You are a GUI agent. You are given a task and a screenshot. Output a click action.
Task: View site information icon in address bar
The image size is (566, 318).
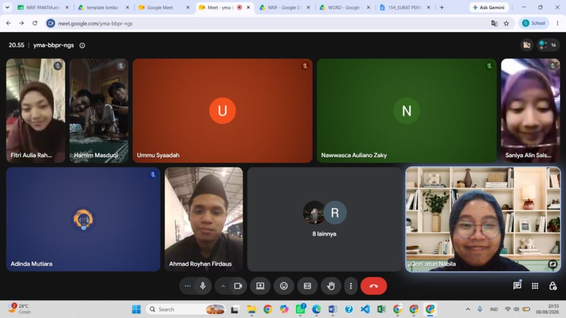50,23
